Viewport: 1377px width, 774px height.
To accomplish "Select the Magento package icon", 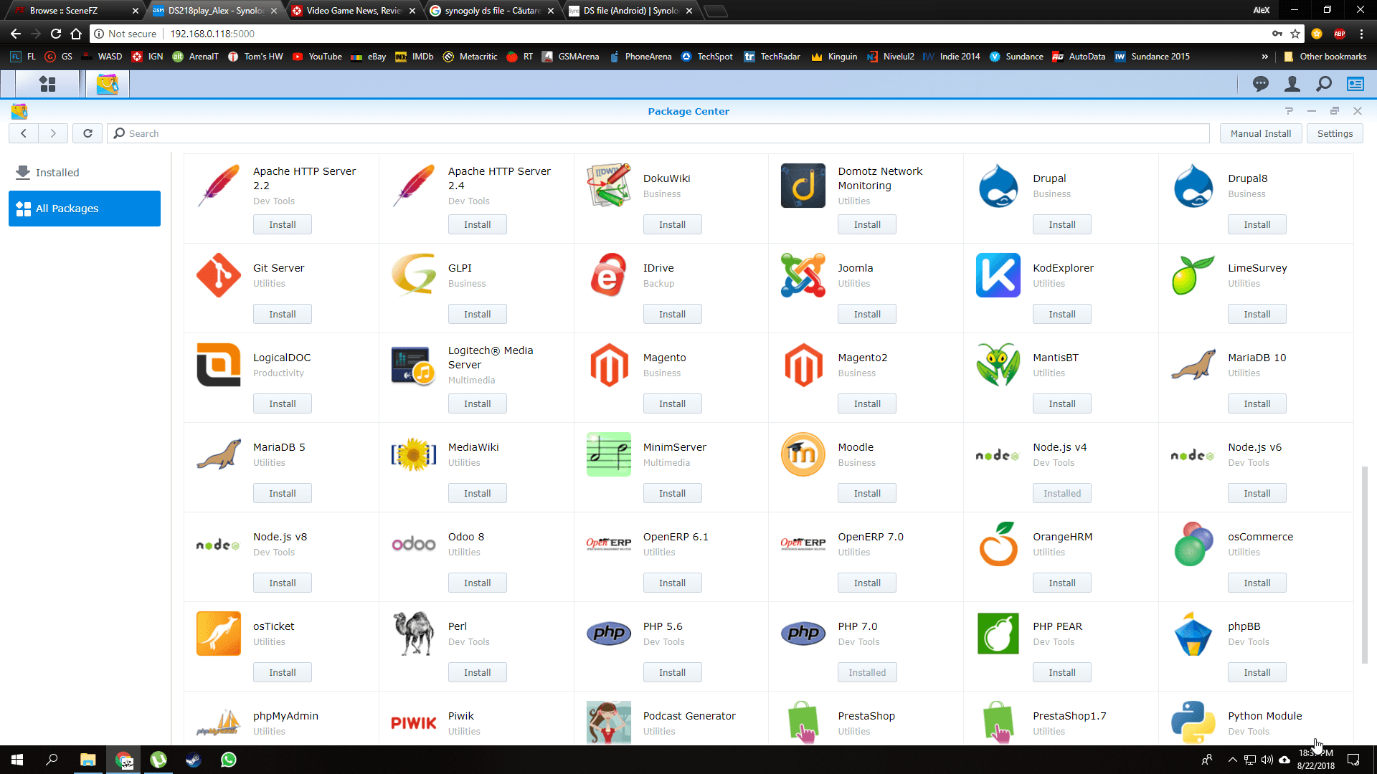I will point(608,365).
